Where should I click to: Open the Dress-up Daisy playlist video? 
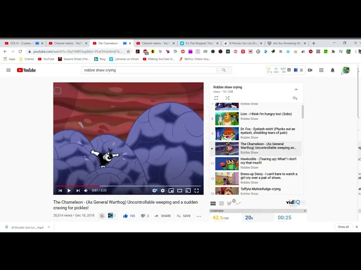257,178
